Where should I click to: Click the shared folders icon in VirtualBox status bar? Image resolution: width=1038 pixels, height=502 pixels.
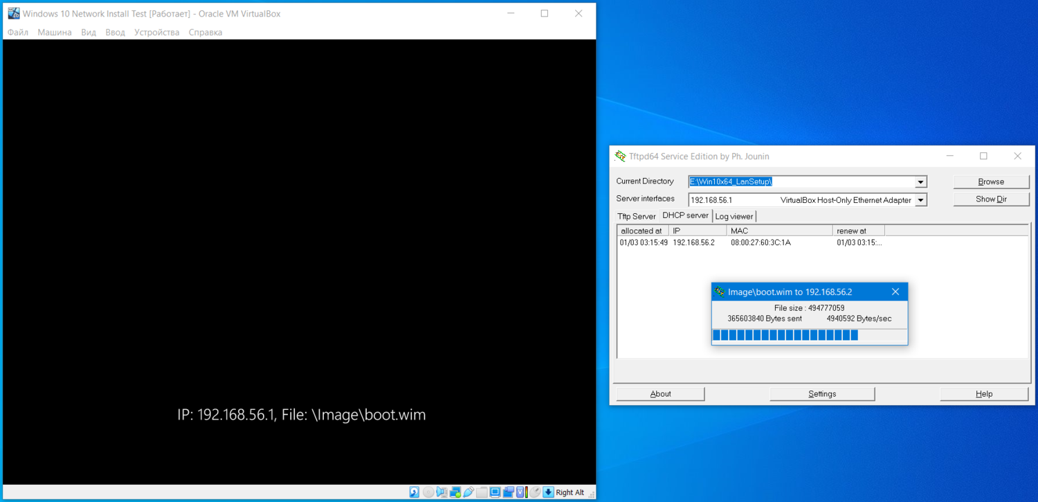482,492
